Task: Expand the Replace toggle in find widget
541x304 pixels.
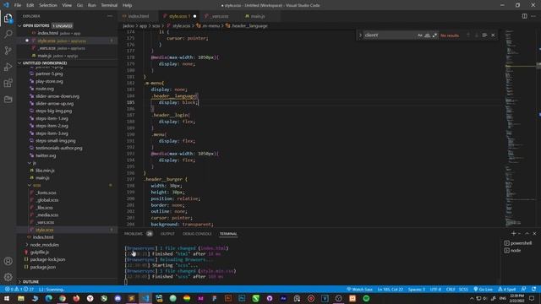Action: [x=360, y=35]
